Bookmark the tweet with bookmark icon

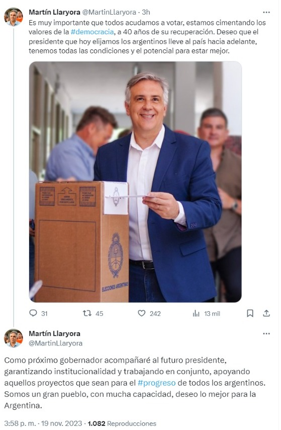[x=250, y=313]
